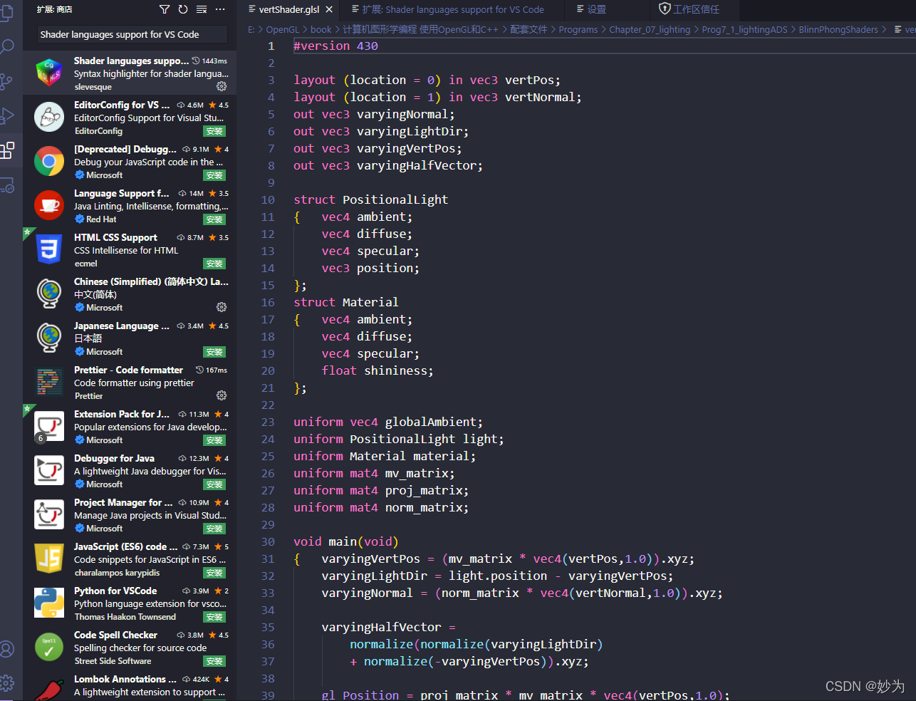The height and width of the screenshot is (701, 916).
Task: Select the BlinnPhongShaders breadcrumb segment
Action: point(838,29)
